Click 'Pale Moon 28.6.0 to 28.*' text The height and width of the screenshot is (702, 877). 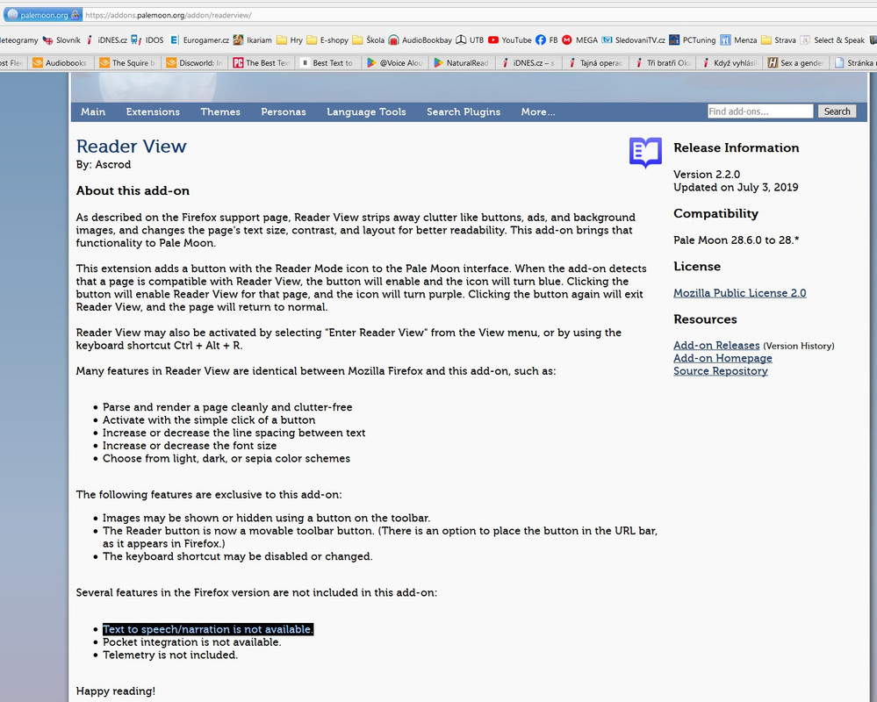pos(736,240)
